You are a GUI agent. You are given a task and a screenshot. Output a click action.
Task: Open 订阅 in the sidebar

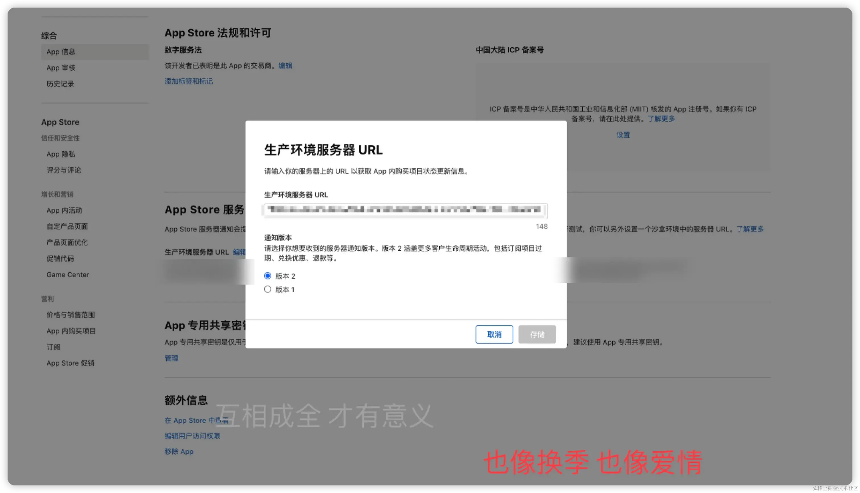tap(53, 347)
